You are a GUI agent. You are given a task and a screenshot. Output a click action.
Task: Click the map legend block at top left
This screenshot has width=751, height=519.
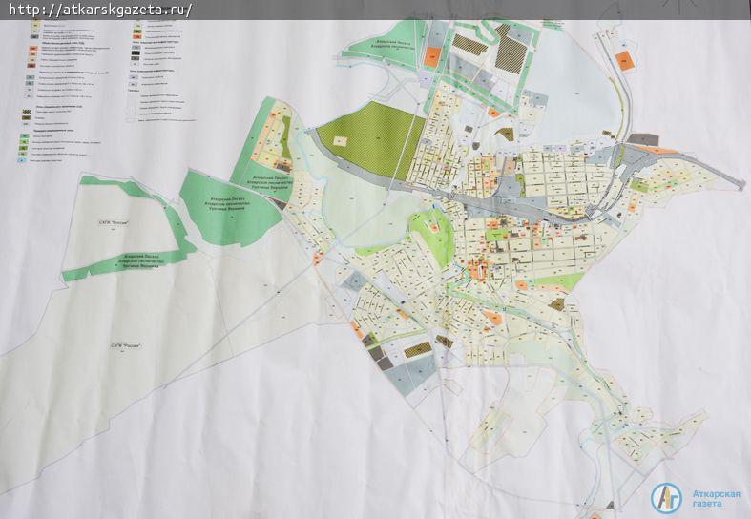tap(105, 91)
